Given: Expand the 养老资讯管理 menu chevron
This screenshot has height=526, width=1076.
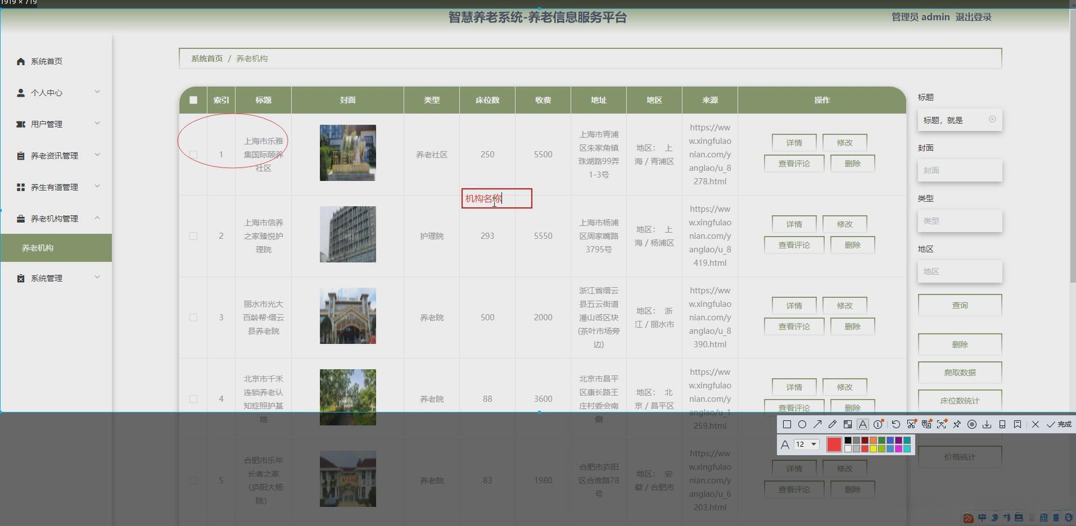Looking at the screenshot, I should pos(97,155).
